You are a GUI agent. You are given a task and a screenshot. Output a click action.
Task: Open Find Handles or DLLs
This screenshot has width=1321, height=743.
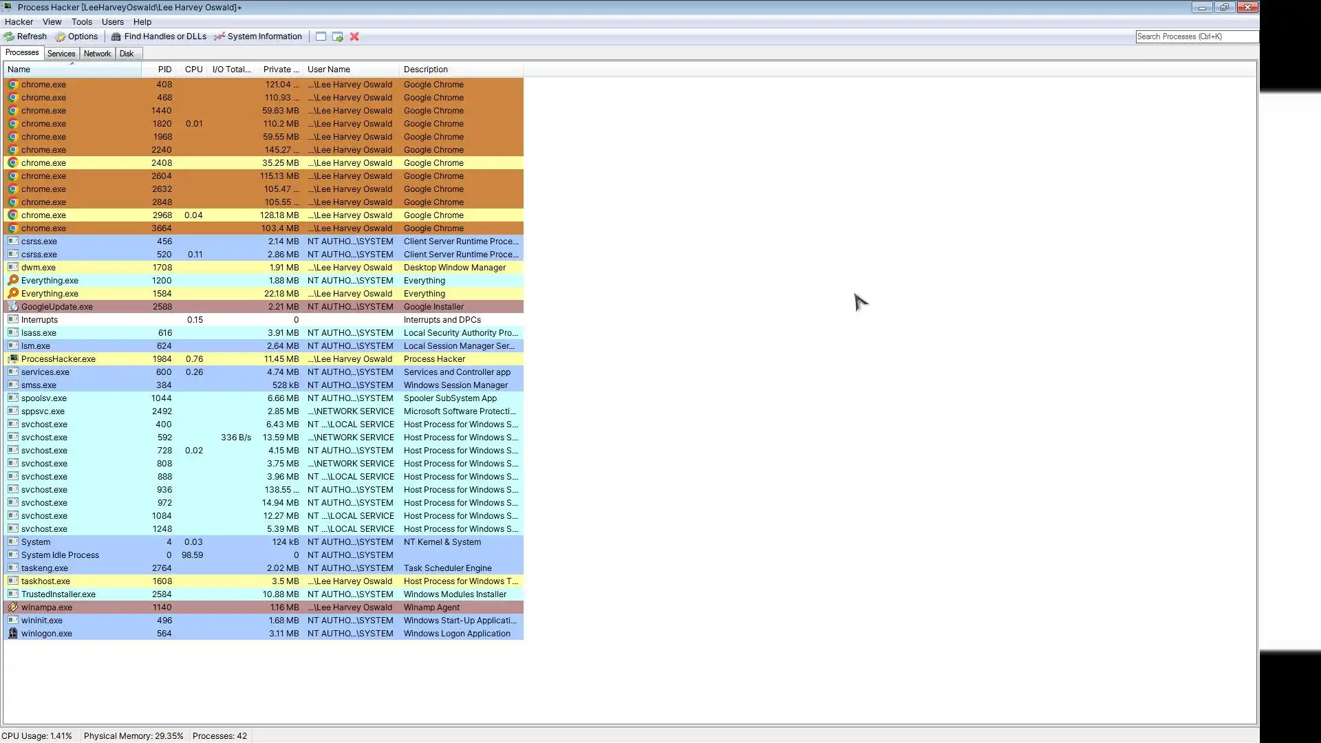click(x=159, y=36)
